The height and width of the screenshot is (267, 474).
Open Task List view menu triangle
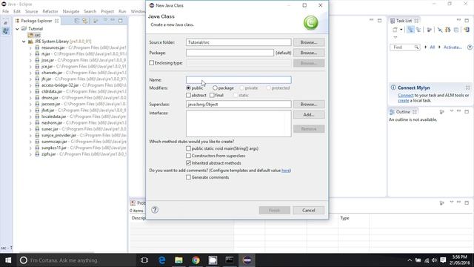(x=395, y=38)
